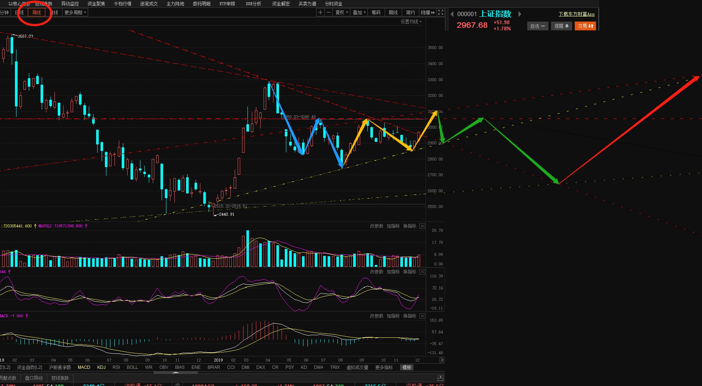The height and width of the screenshot is (386, 702).
Task: Open the 短线涨跌 bottom tab
Action: pyautogui.click(x=60, y=378)
